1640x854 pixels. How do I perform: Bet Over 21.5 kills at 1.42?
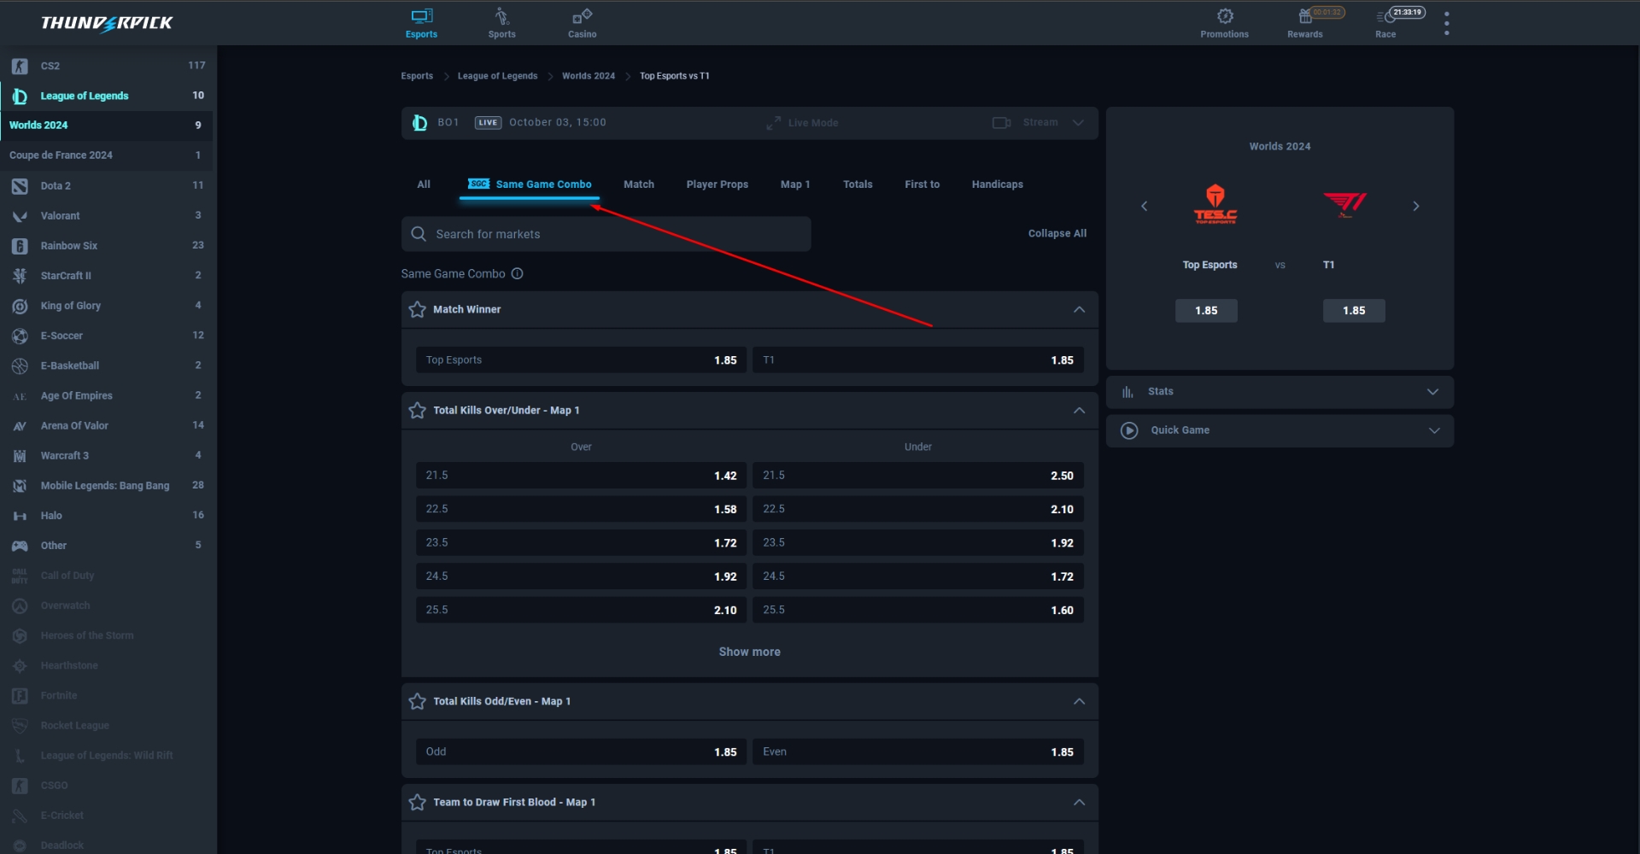tap(582, 476)
